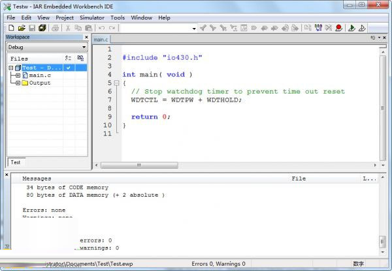The image size is (392, 271).
Task: Start Debug without Downloading
Action: click(362, 28)
